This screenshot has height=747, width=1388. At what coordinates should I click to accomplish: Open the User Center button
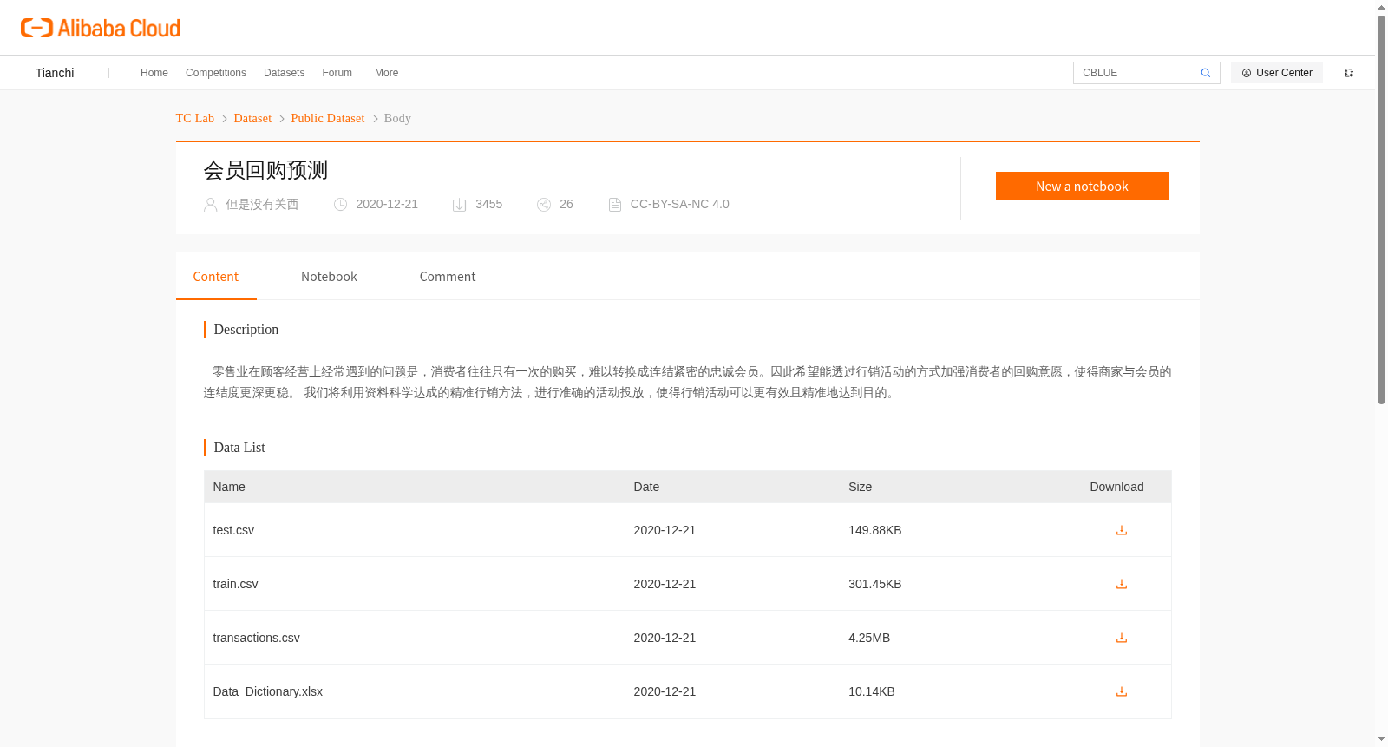pyautogui.click(x=1277, y=73)
